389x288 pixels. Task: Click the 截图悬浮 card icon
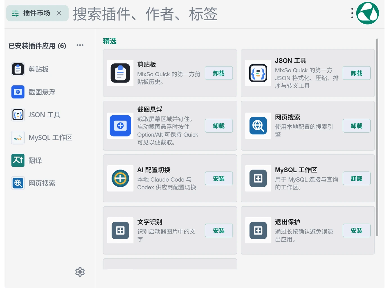tap(120, 126)
